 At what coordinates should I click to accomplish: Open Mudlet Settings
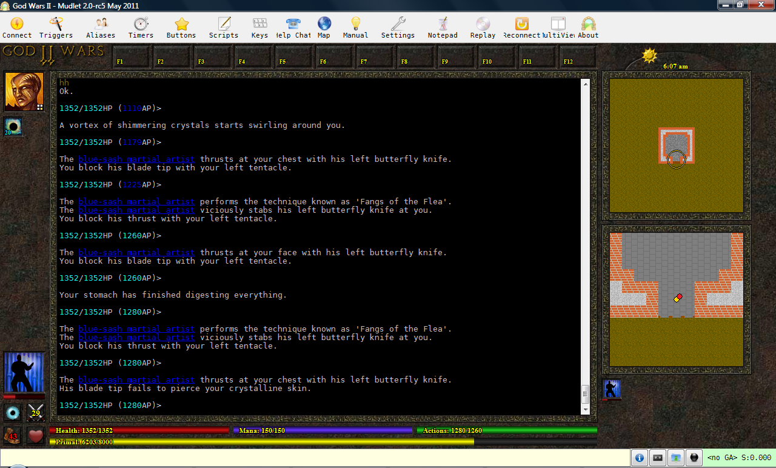398,28
